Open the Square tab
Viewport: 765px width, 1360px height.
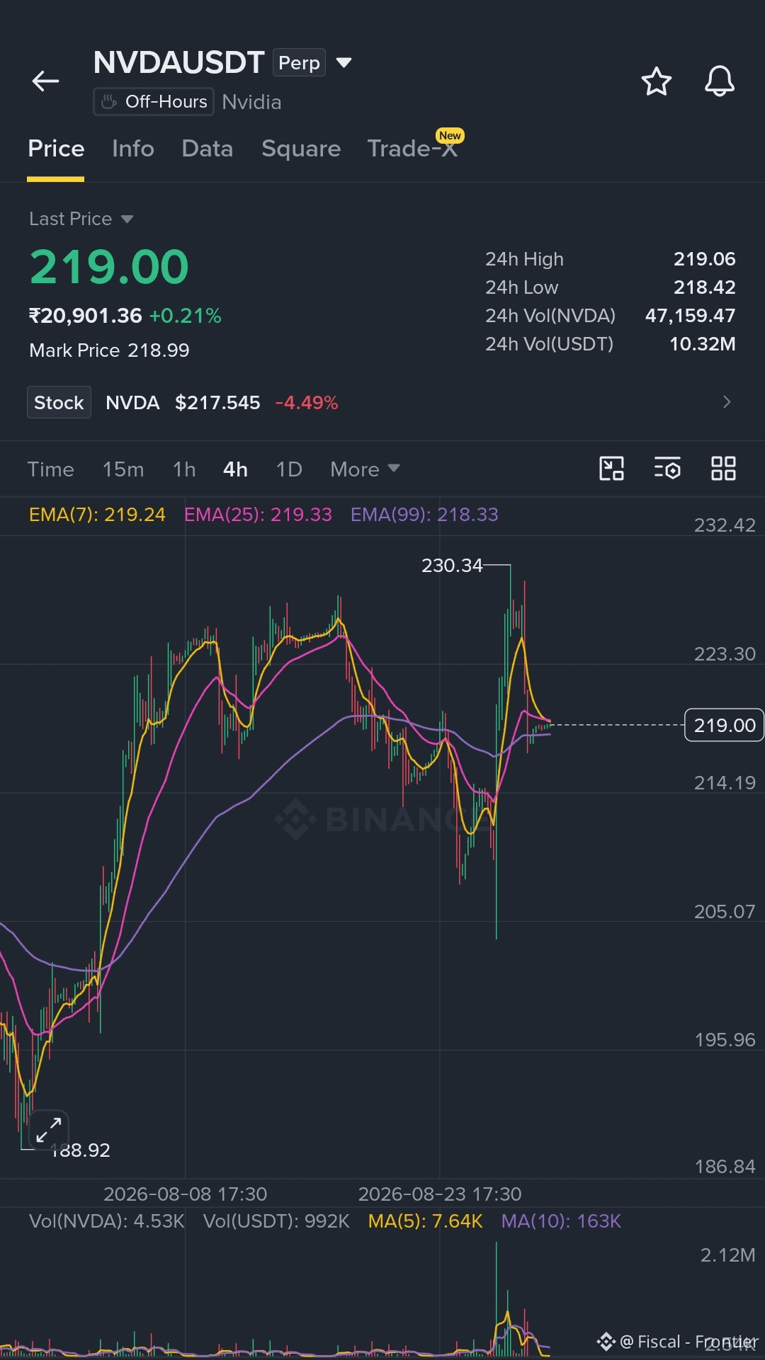(301, 149)
